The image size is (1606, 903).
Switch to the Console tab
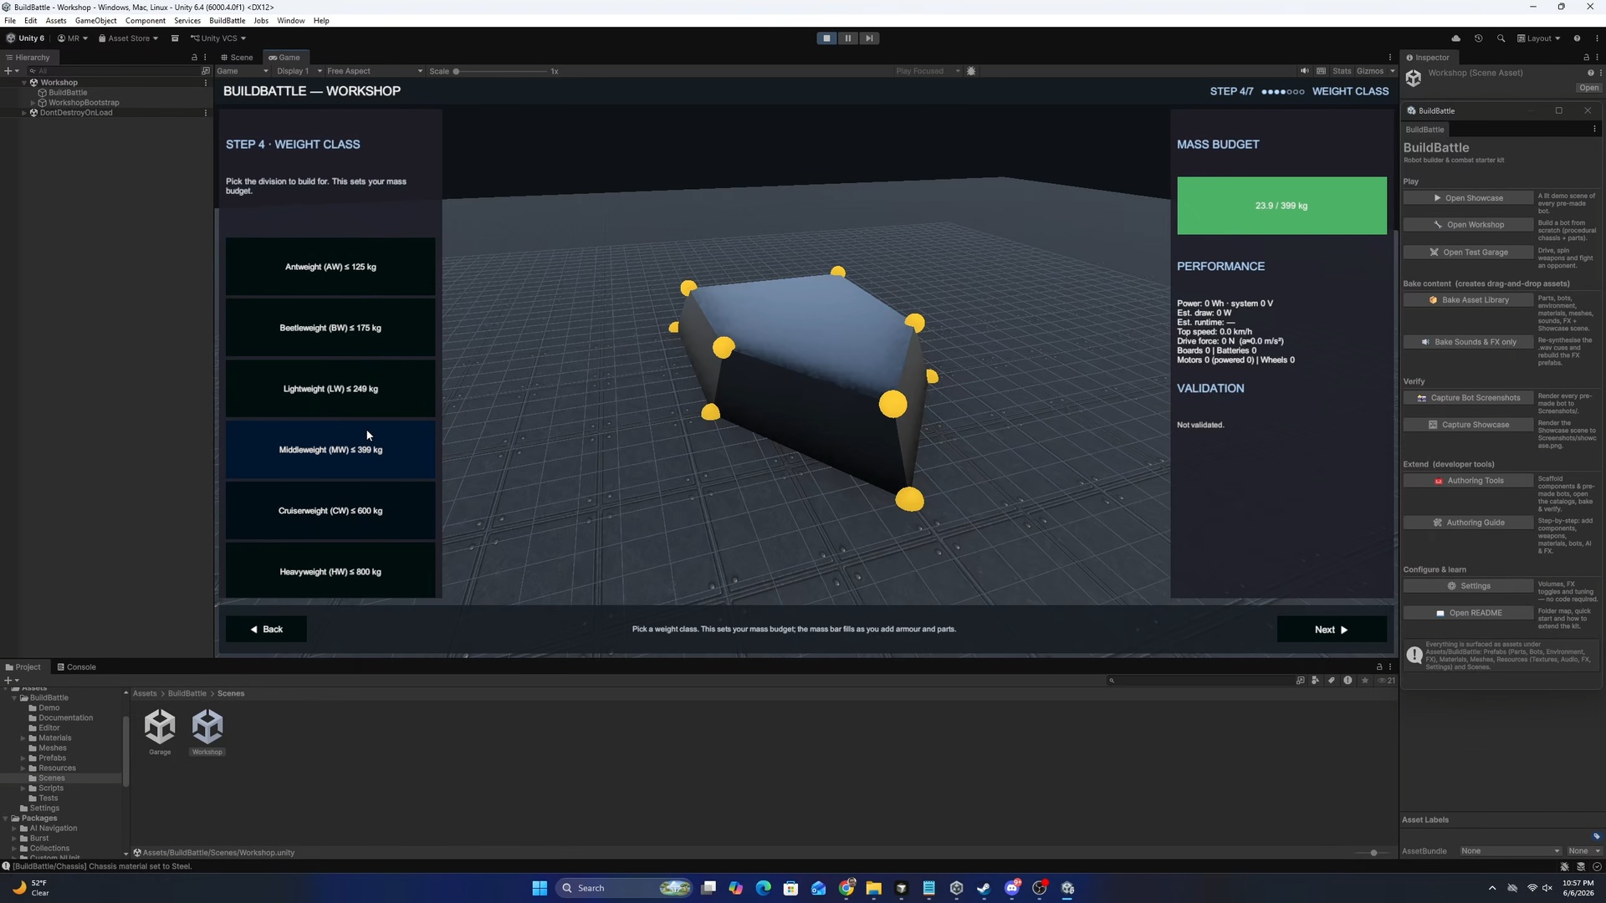[76, 667]
